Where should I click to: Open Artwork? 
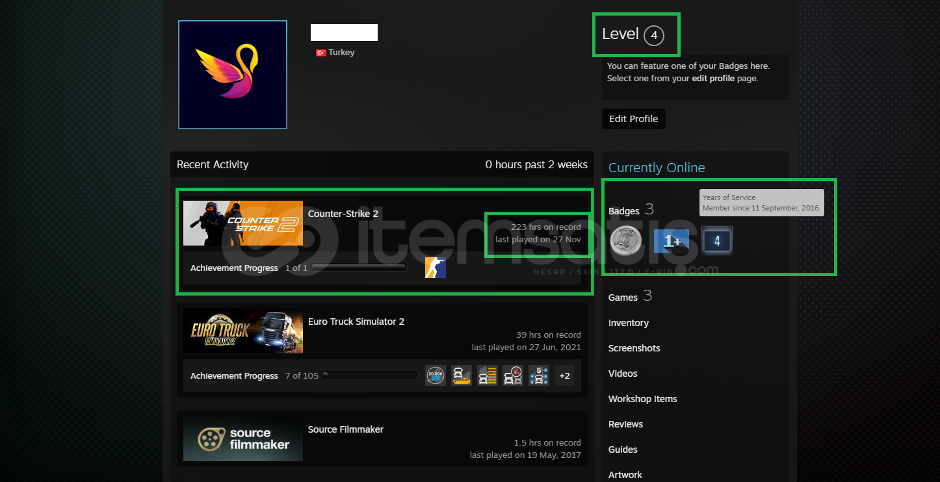(x=625, y=475)
